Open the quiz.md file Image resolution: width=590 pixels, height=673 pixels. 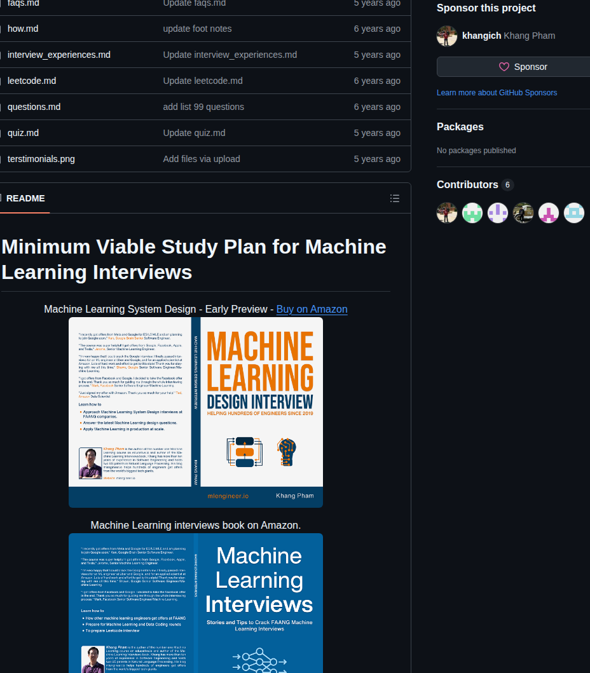coord(23,133)
